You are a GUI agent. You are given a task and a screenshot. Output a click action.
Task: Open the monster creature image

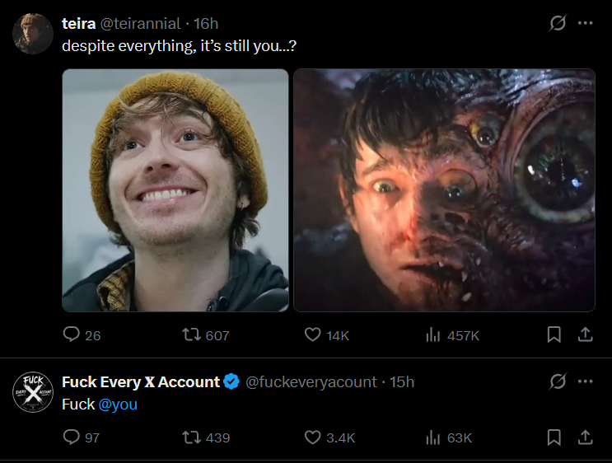[444, 190]
